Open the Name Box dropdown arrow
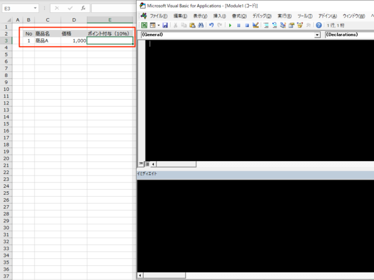The width and height of the screenshot is (374, 280). click(35, 9)
